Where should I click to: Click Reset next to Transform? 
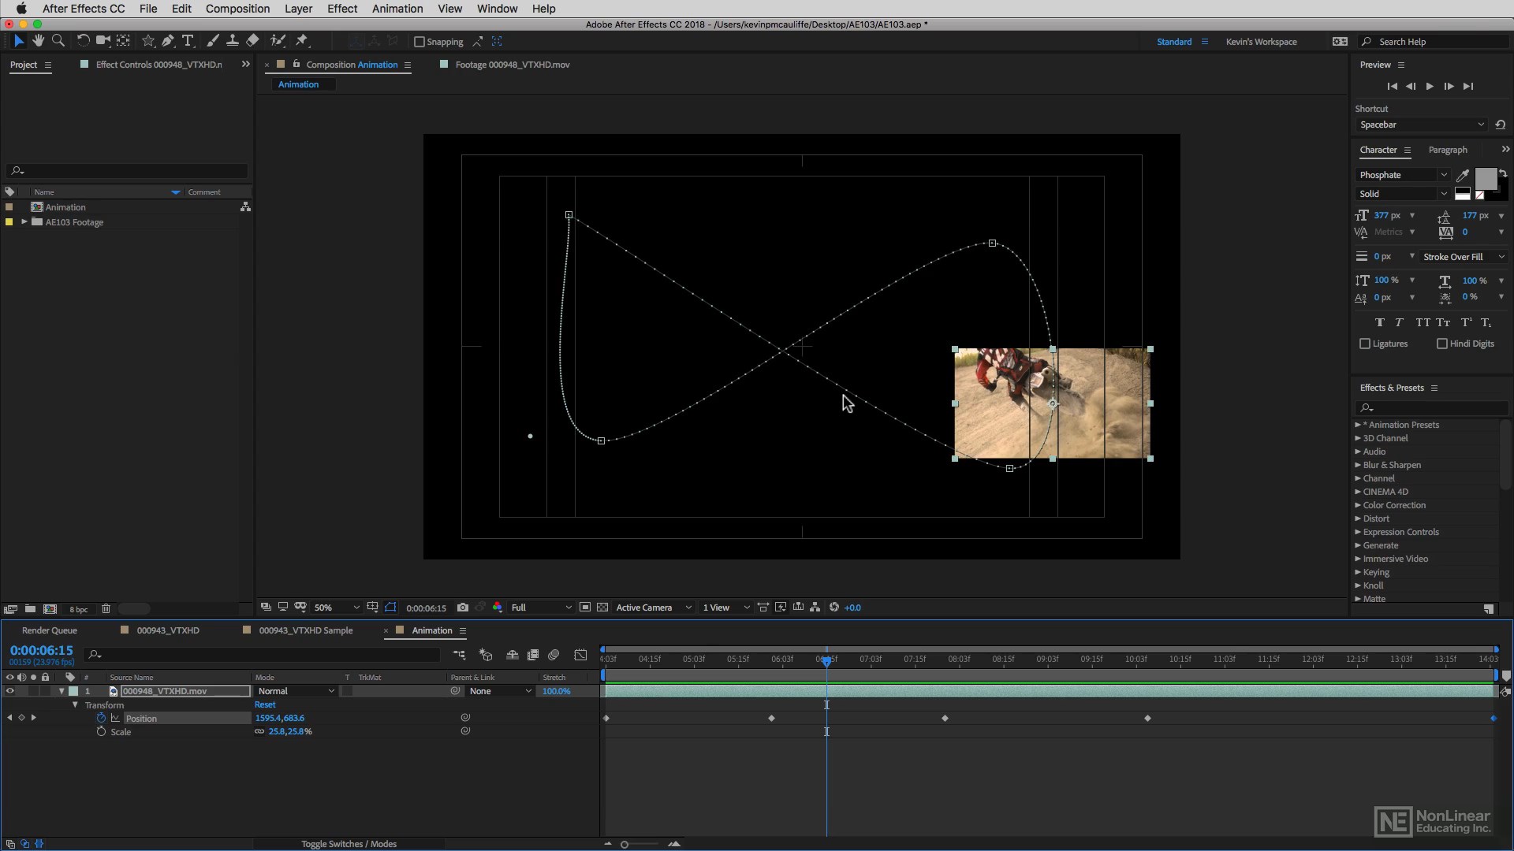265,704
